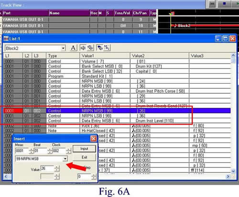Screen dimensions: 239x197
Task: Select the Drum Inst Level 110 event row
Action: [117, 120]
